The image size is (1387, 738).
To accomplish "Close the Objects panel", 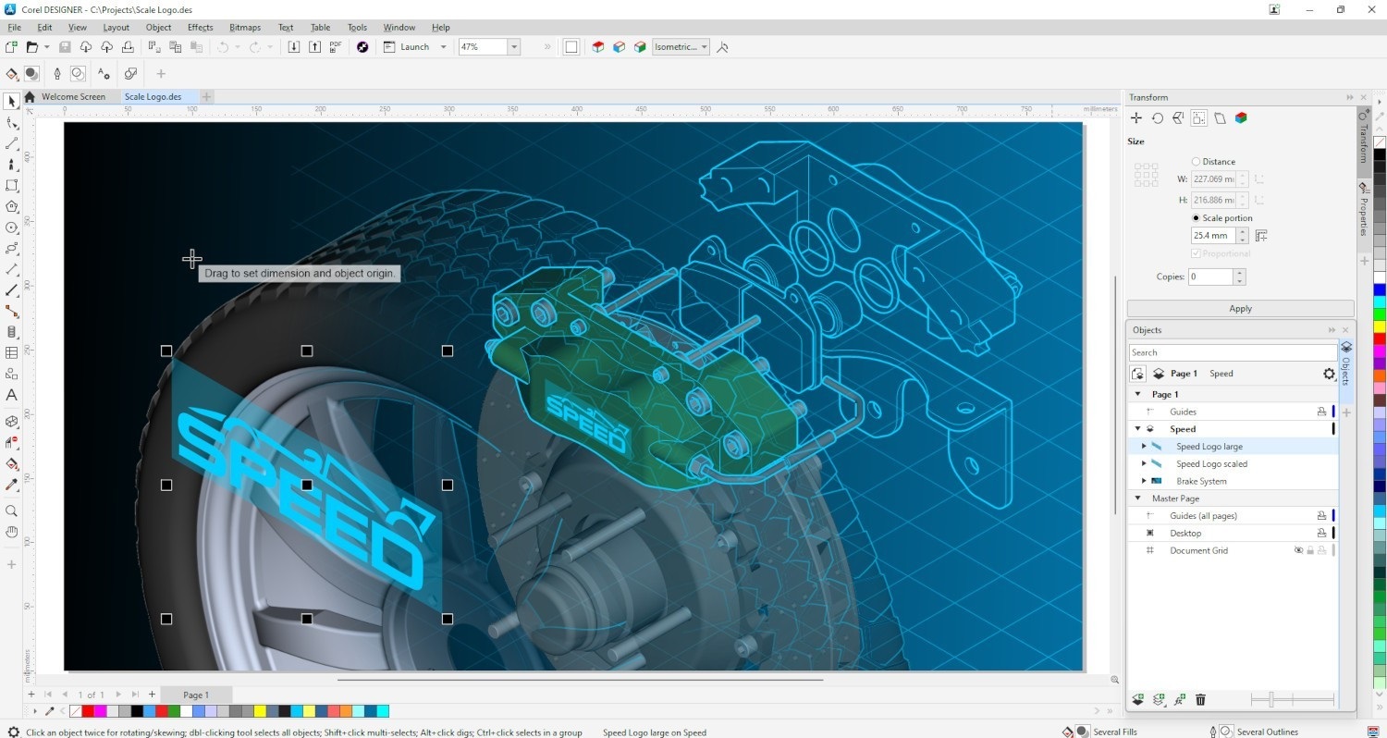I will 1346,330.
